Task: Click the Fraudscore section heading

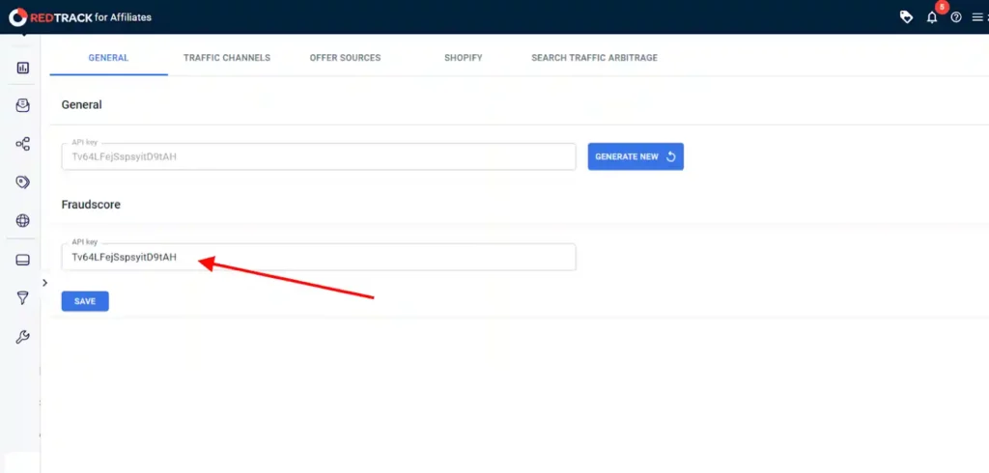Action: pyautogui.click(x=91, y=205)
